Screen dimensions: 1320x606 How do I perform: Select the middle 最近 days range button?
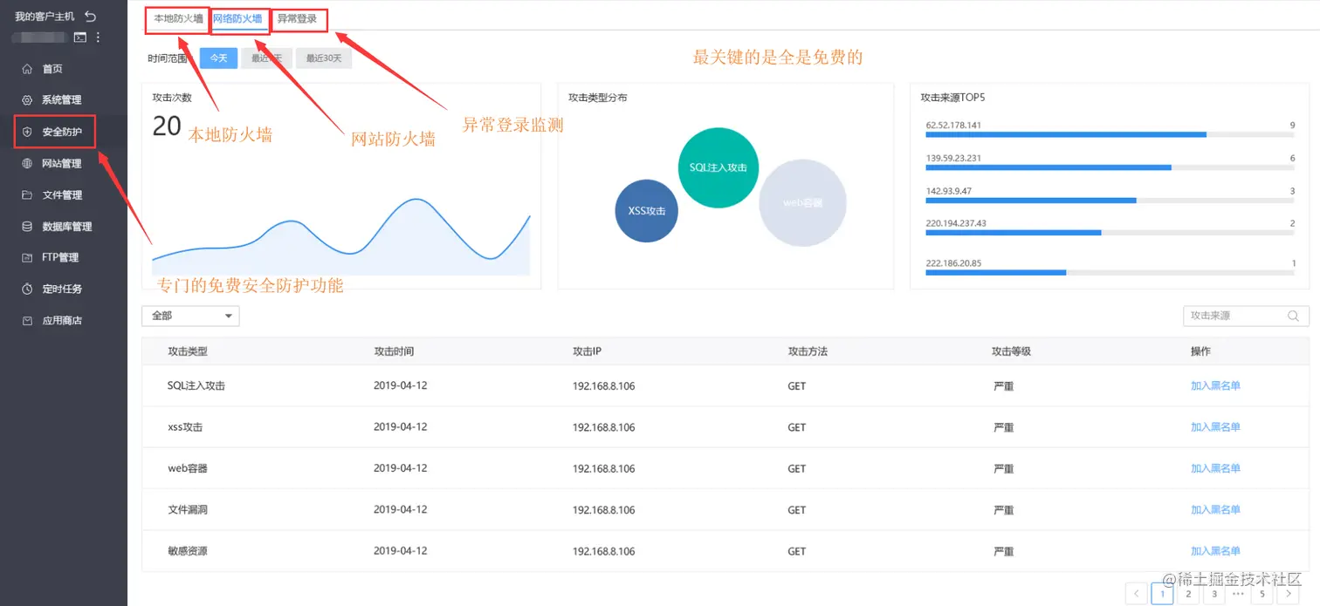tap(266, 58)
